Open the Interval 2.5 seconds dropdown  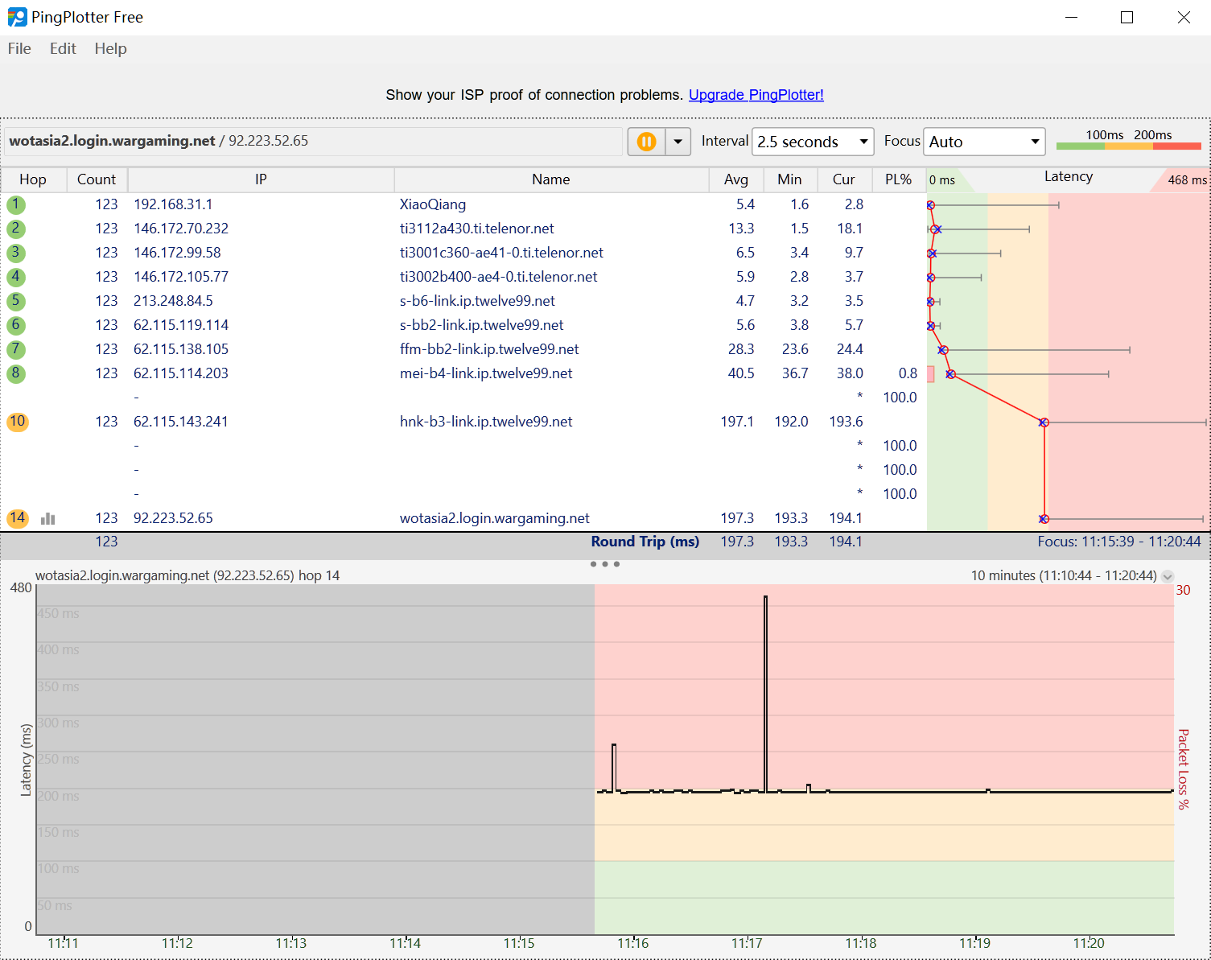pos(813,142)
